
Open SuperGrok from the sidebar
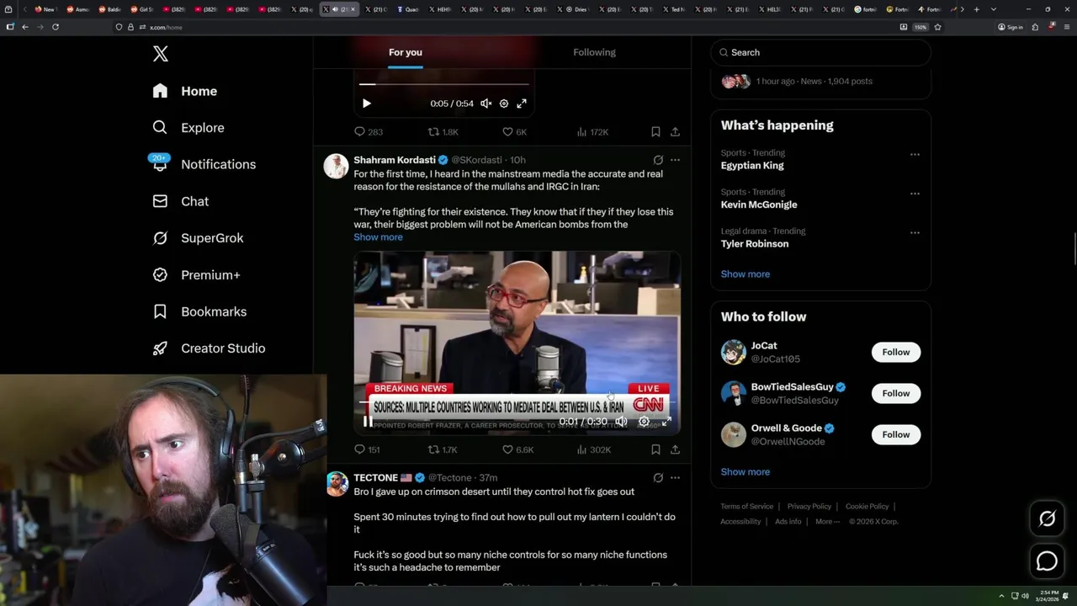coord(198,238)
